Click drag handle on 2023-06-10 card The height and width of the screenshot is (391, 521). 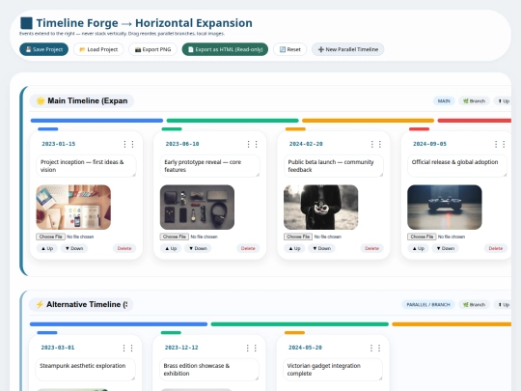point(252,144)
